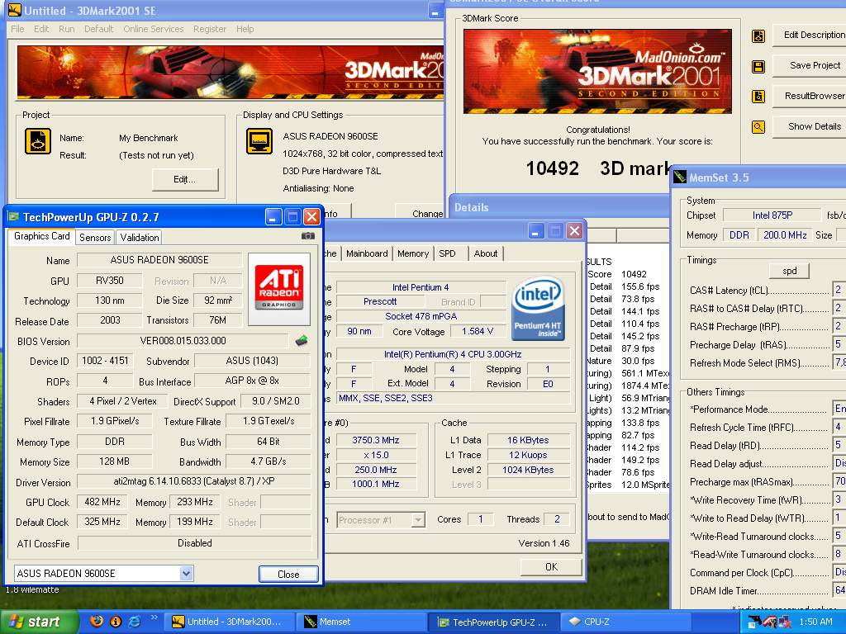Image resolution: width=846 pixels, height=634 pixels.
Task: Click the Driver Version field in GPU-Z
Action: 194,481
